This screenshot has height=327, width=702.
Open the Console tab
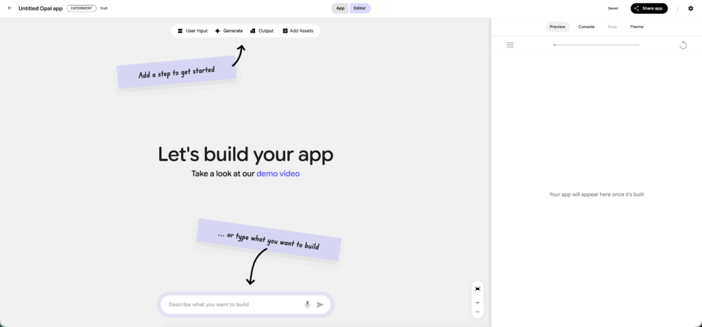pyautogui.click(x=586, y=27)
